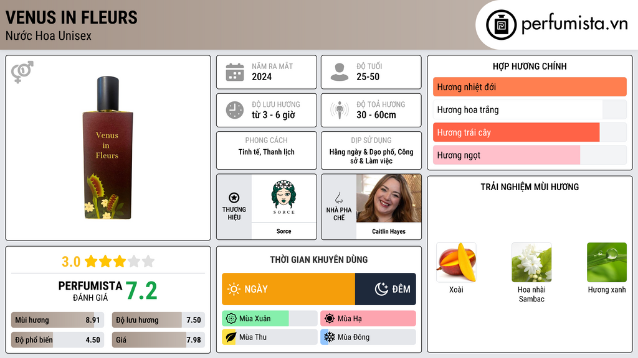
Task: Click the perfumista.vn perfume bottle logo icon
Action: (x=501, y=25)
